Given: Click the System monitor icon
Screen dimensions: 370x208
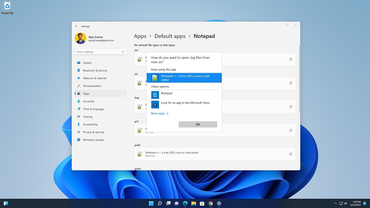Looking at the screenshot, I should (x=79, y=63).
